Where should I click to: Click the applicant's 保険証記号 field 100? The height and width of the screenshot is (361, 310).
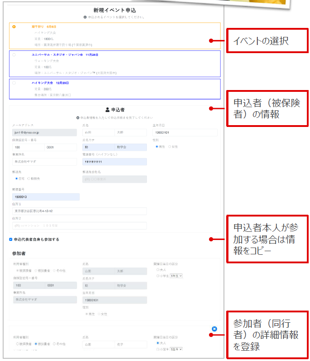click(28, 147)
